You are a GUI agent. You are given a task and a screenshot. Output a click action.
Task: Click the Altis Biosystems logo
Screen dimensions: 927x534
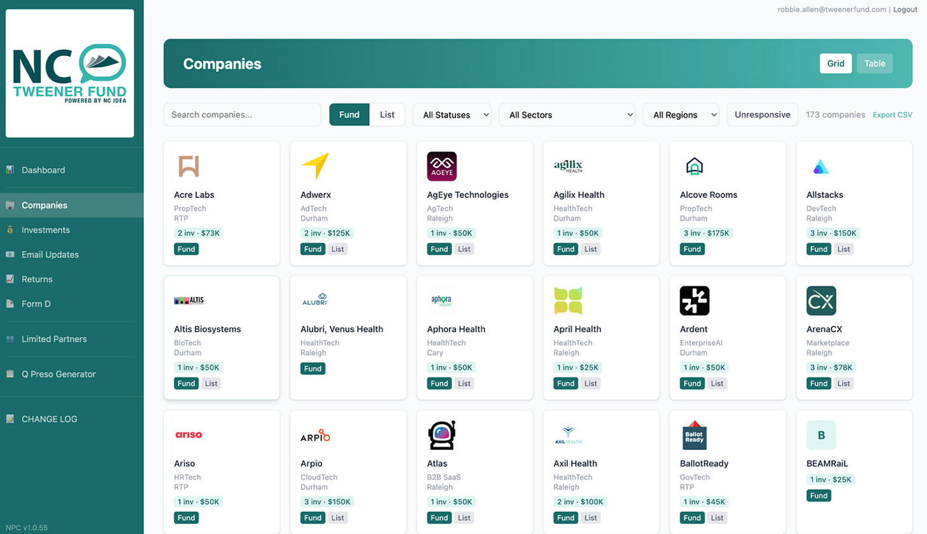[188, 300]
